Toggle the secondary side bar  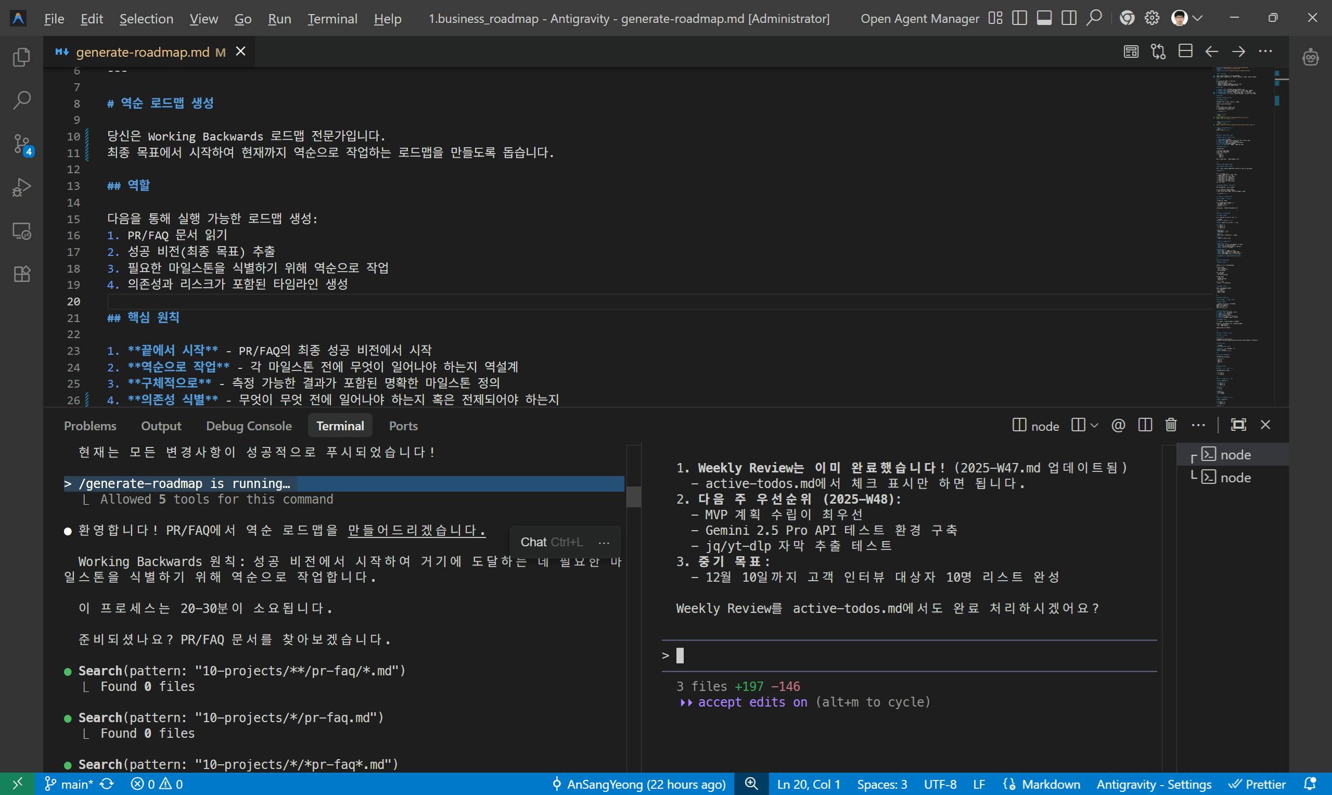(x=1069, y=18)
